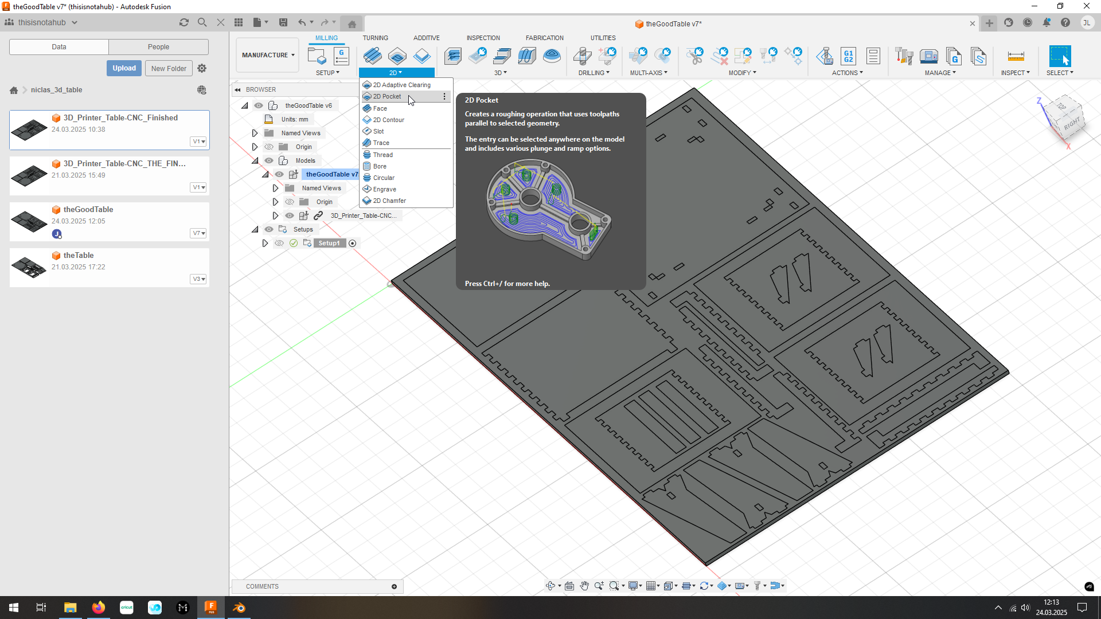The height and width of the screenshot is (619, 1101).
Task: Click the Select tool icon
Action: coord(1060,56)
